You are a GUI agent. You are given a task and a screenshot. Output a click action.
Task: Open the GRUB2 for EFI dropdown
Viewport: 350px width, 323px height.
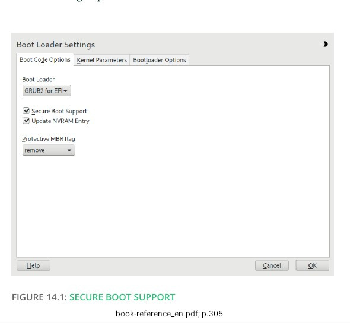[47, 91]
